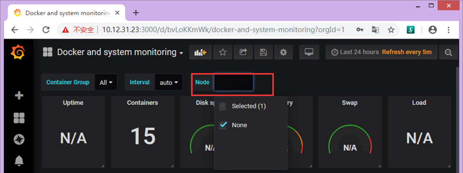
Task: Go back in browser history
Action: point(14,30)
